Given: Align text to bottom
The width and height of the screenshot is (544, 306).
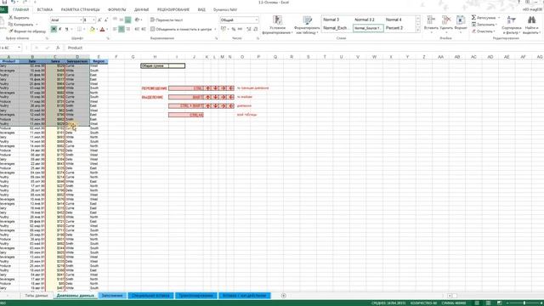Looking at the screenshot, I should point(128,20).
